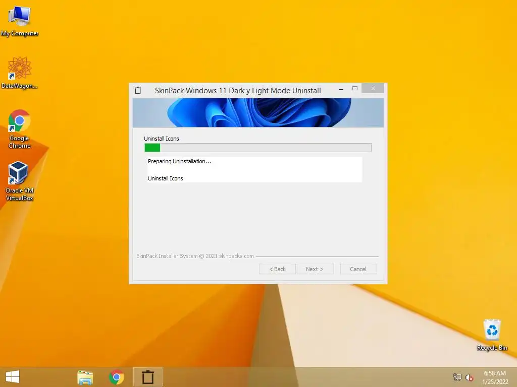
Task: Click the 'Preparing Uninstallation...' log line
Action: [179, 161]
